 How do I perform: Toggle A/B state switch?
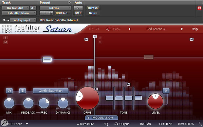point(109,29)
